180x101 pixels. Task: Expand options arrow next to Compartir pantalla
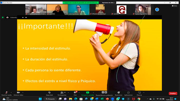[93, 93]
